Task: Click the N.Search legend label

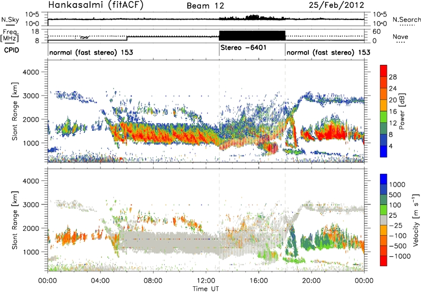Action: click(x=406, y=20)
